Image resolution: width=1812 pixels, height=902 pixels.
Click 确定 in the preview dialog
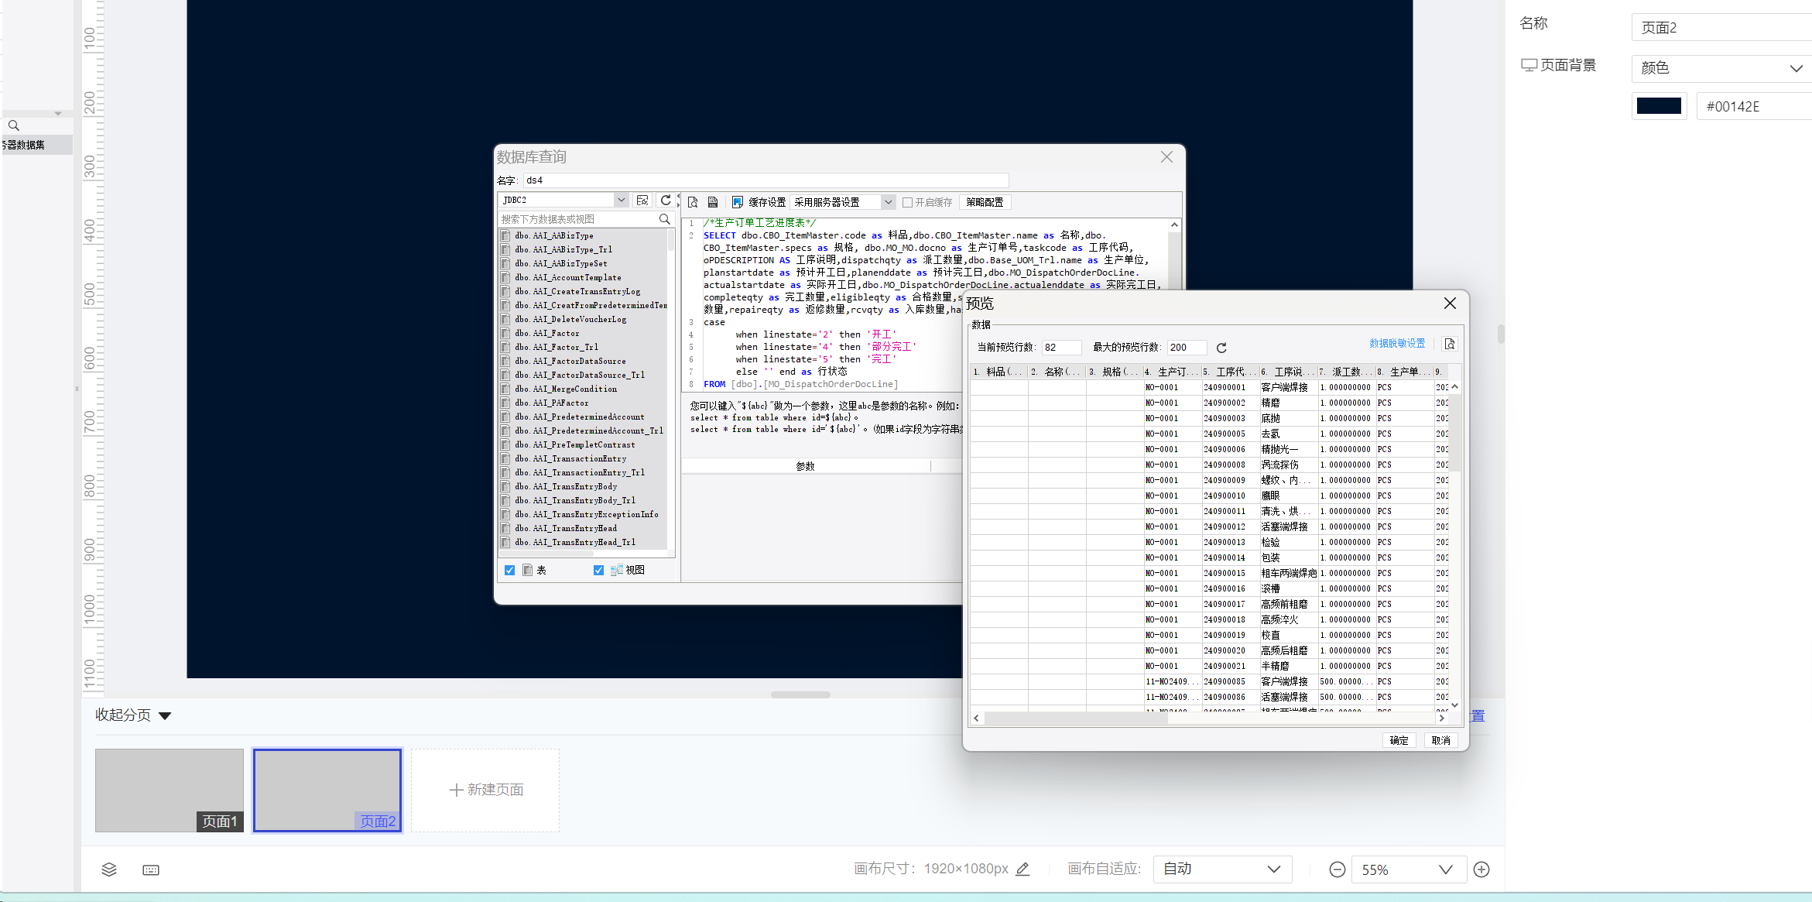[1399, 740]
